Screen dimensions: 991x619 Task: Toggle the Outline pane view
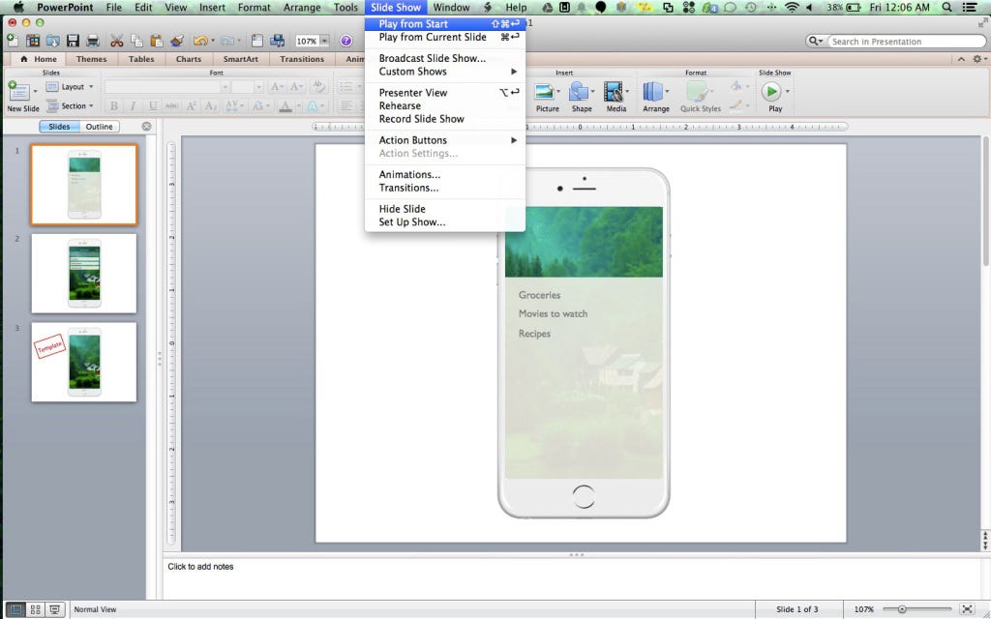(x=100, y=127)
